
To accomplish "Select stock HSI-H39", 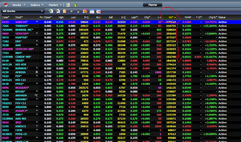I will 21,64.
